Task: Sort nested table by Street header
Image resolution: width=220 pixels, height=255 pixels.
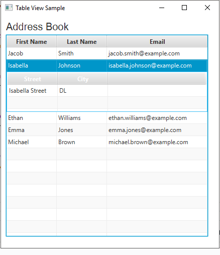Action: point(33,79)
